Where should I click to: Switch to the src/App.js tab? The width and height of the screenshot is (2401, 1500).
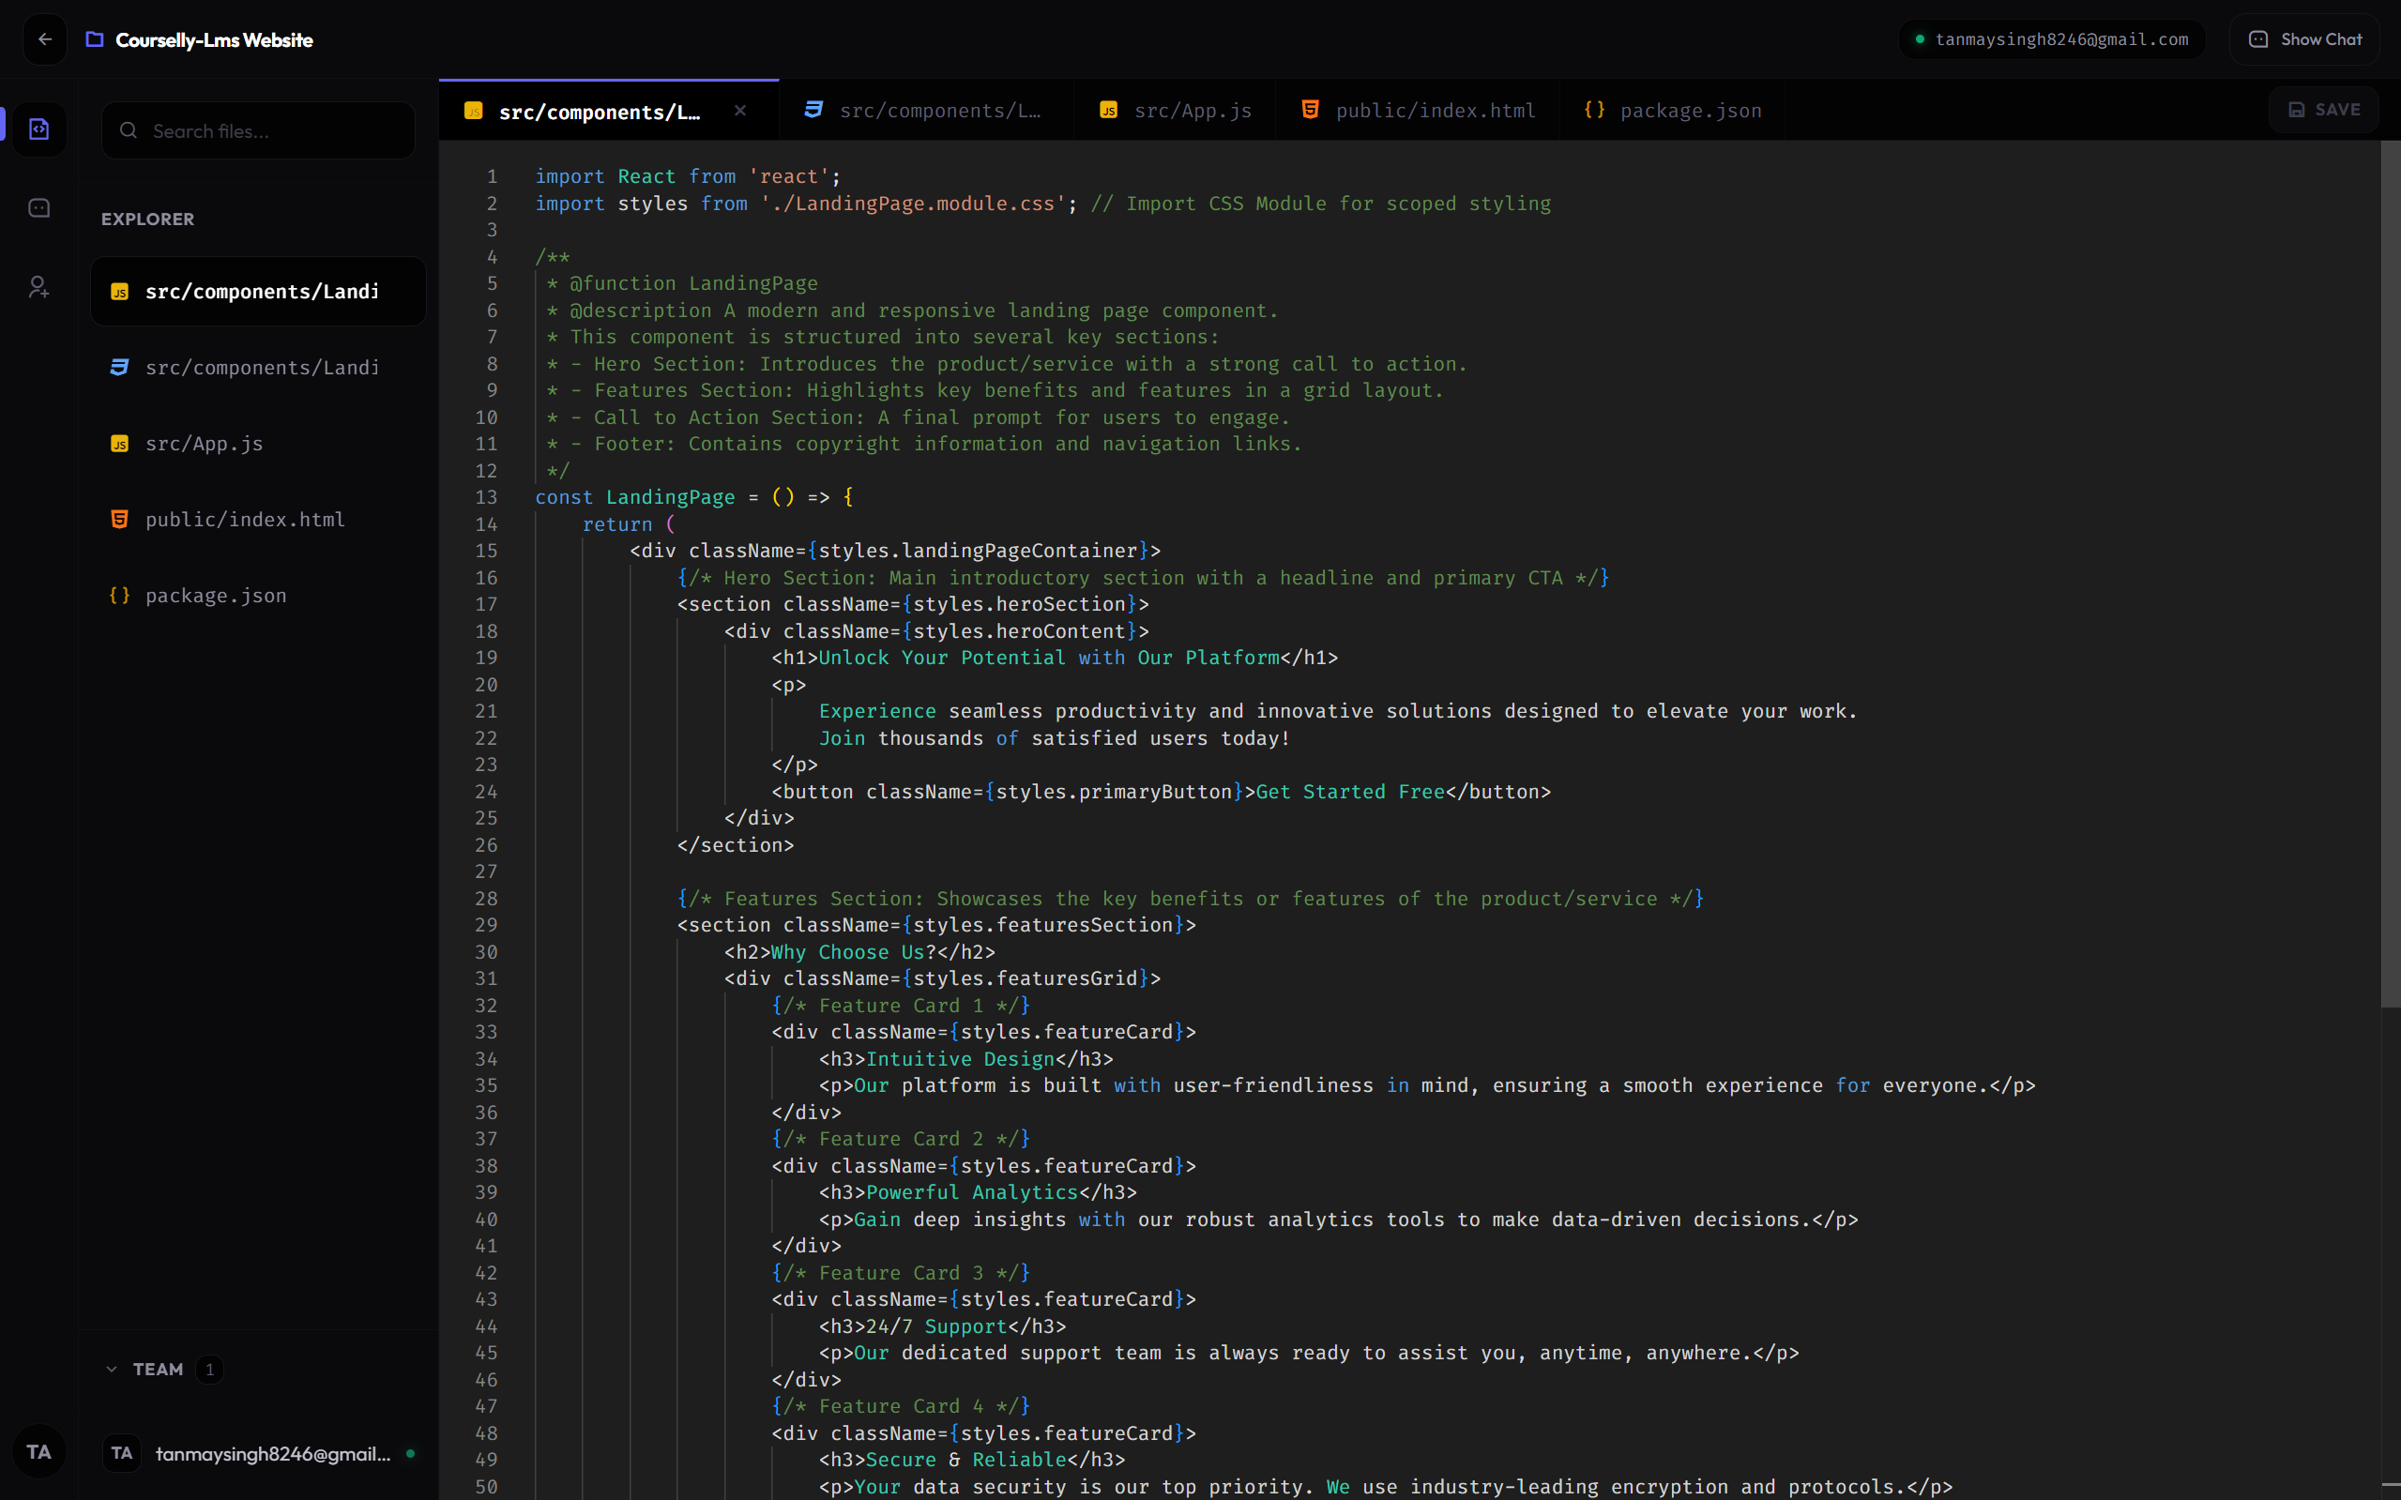tap(1175, 110)
